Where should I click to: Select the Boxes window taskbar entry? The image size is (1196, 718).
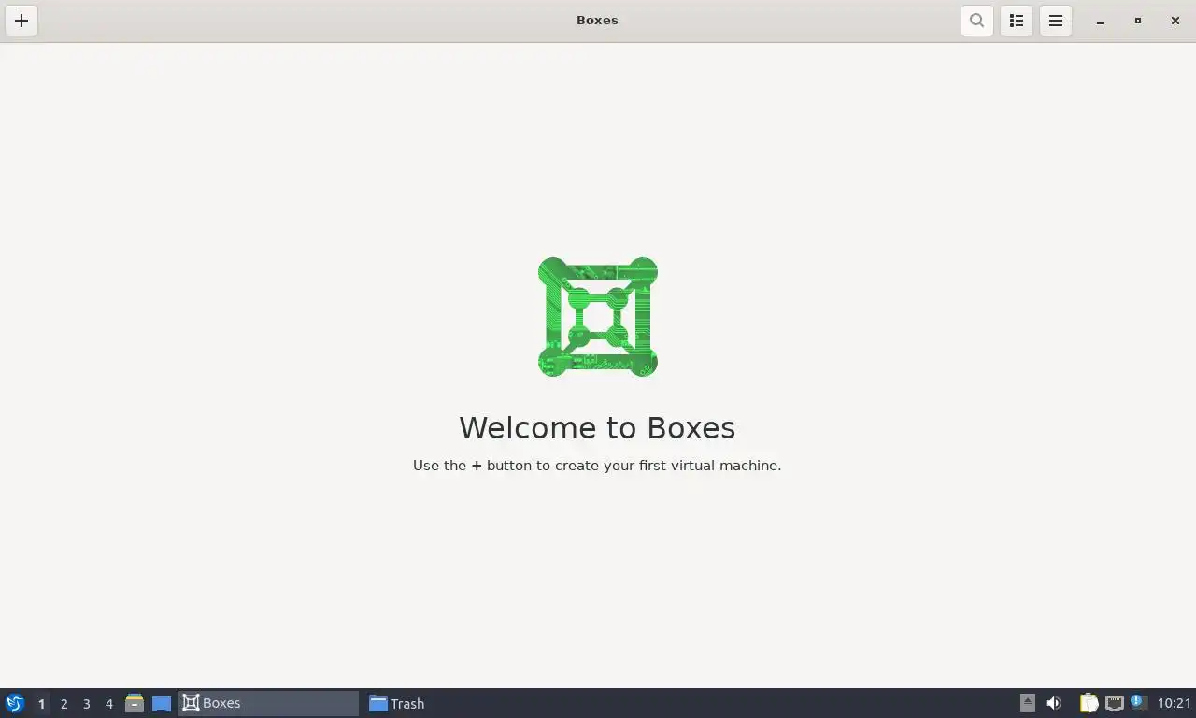click(x=268, y=703)
